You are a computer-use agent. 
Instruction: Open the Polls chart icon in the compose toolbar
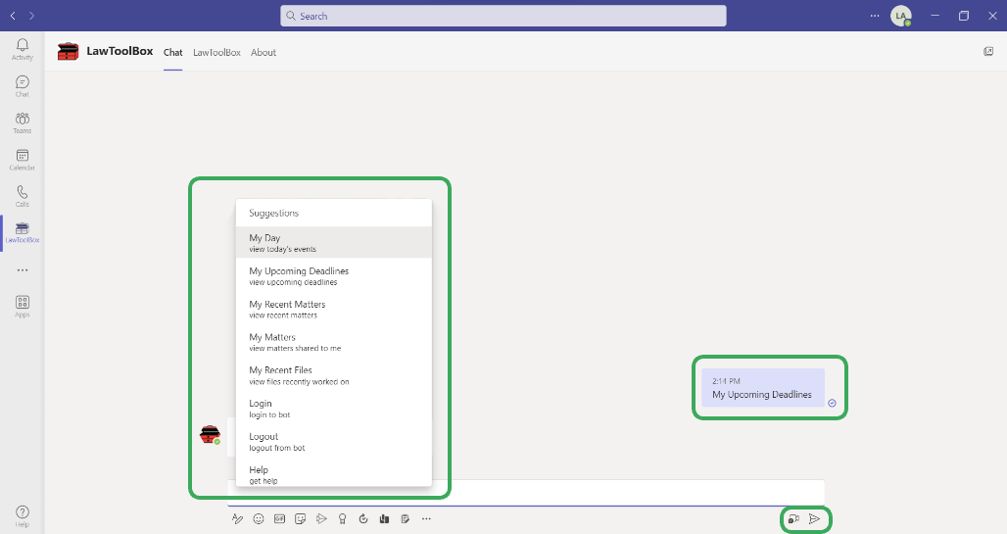click(x=384, y=519)
